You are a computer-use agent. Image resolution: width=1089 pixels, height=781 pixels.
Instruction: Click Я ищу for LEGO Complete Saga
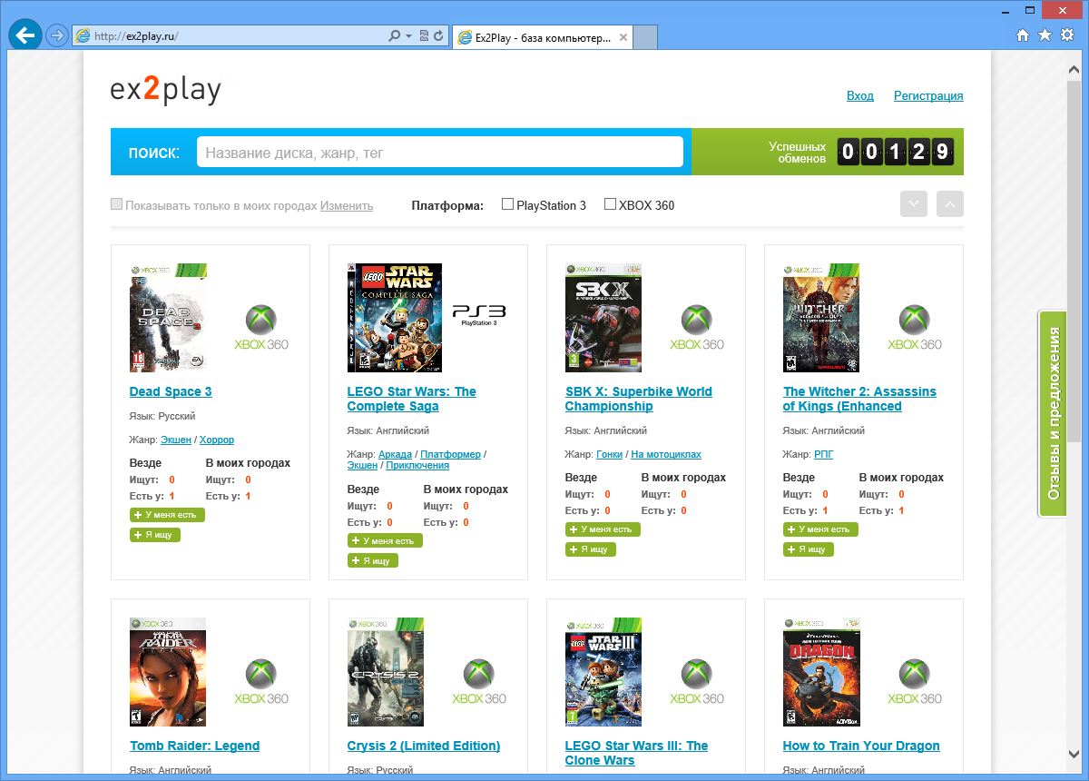pyautogui.click(x=373, y=560)
